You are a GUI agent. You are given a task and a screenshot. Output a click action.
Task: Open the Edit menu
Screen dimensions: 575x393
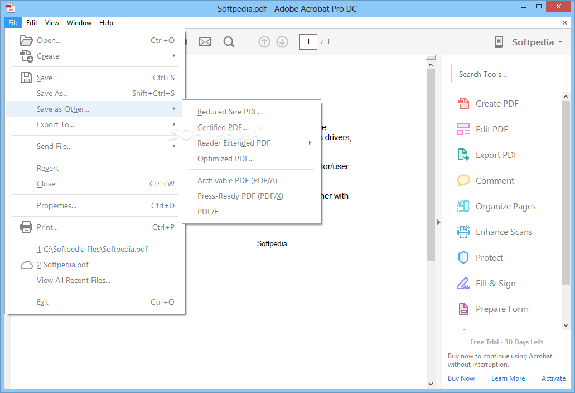pyautogui.click(x=32, y=23)
